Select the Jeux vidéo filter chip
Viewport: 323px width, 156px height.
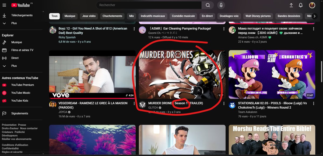coord(89,16)
